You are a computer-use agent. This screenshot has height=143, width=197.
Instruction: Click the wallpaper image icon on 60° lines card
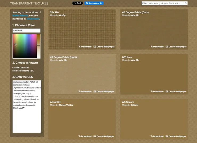pyautogui.click(x=167, y=92)
